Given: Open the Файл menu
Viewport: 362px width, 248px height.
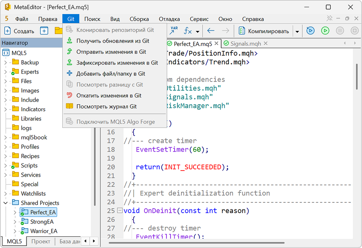Looking at the screenshot, I should pyautogui.click(x=22, y=19).
